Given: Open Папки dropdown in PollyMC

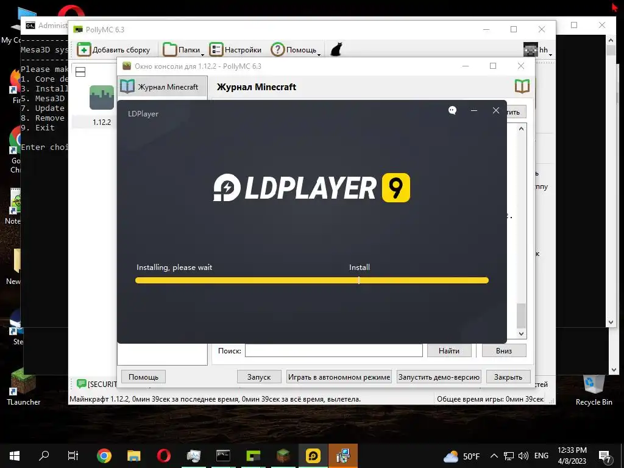Looking at the screenshot, I should point(183,50).
